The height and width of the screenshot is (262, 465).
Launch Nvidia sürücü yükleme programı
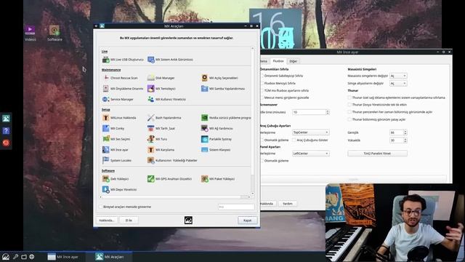coord(226,118)
